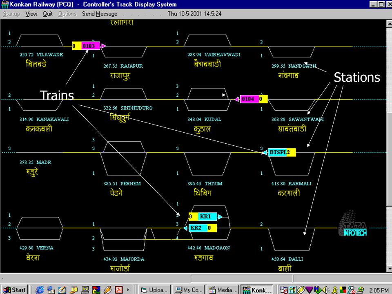Click the date and time in menu bar
Viewport: 392px width, 294px height.
point(194,14)
